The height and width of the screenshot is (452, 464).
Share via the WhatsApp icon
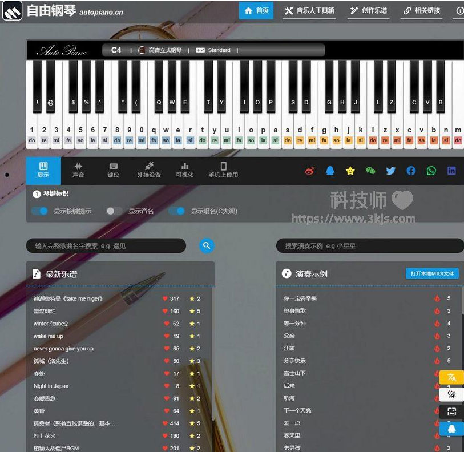(x=431, y=171)
